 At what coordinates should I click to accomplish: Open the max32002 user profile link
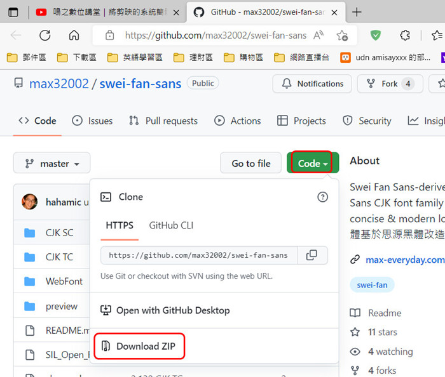click(x=59, y=84)
